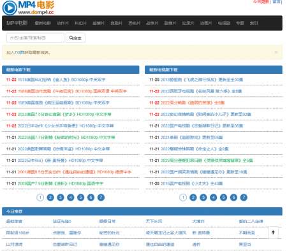Click the TG群 link in notice bar

click(x=18, y=52)
